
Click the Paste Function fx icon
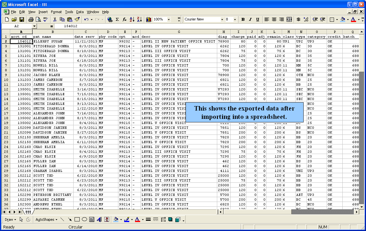point(125,19)
